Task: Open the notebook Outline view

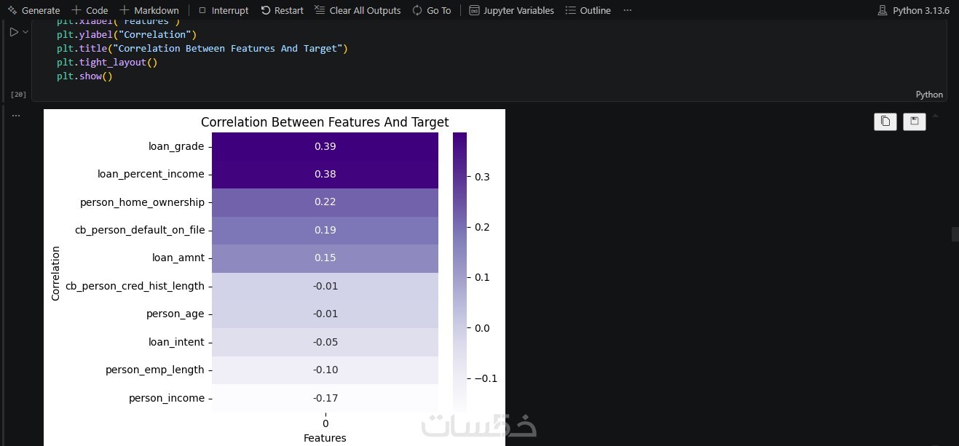Action: pyautogui.click(x=588, y=10)
